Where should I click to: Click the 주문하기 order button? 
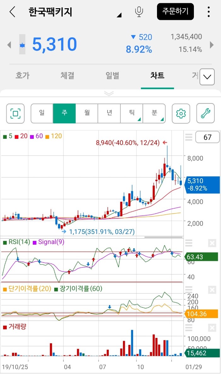coord(175,11)
